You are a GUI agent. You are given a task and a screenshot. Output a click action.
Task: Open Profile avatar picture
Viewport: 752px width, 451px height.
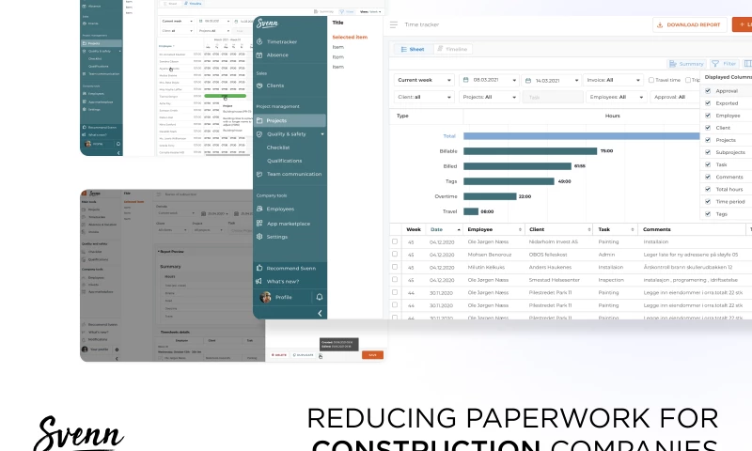pos(265,297)
